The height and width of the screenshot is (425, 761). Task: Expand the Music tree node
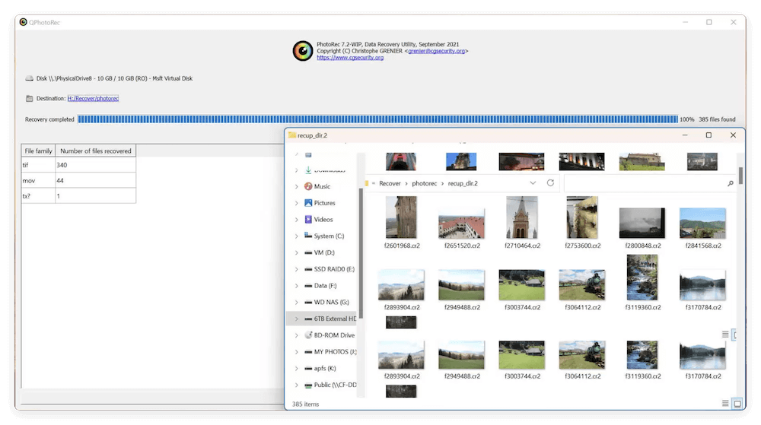coord(297,186)
